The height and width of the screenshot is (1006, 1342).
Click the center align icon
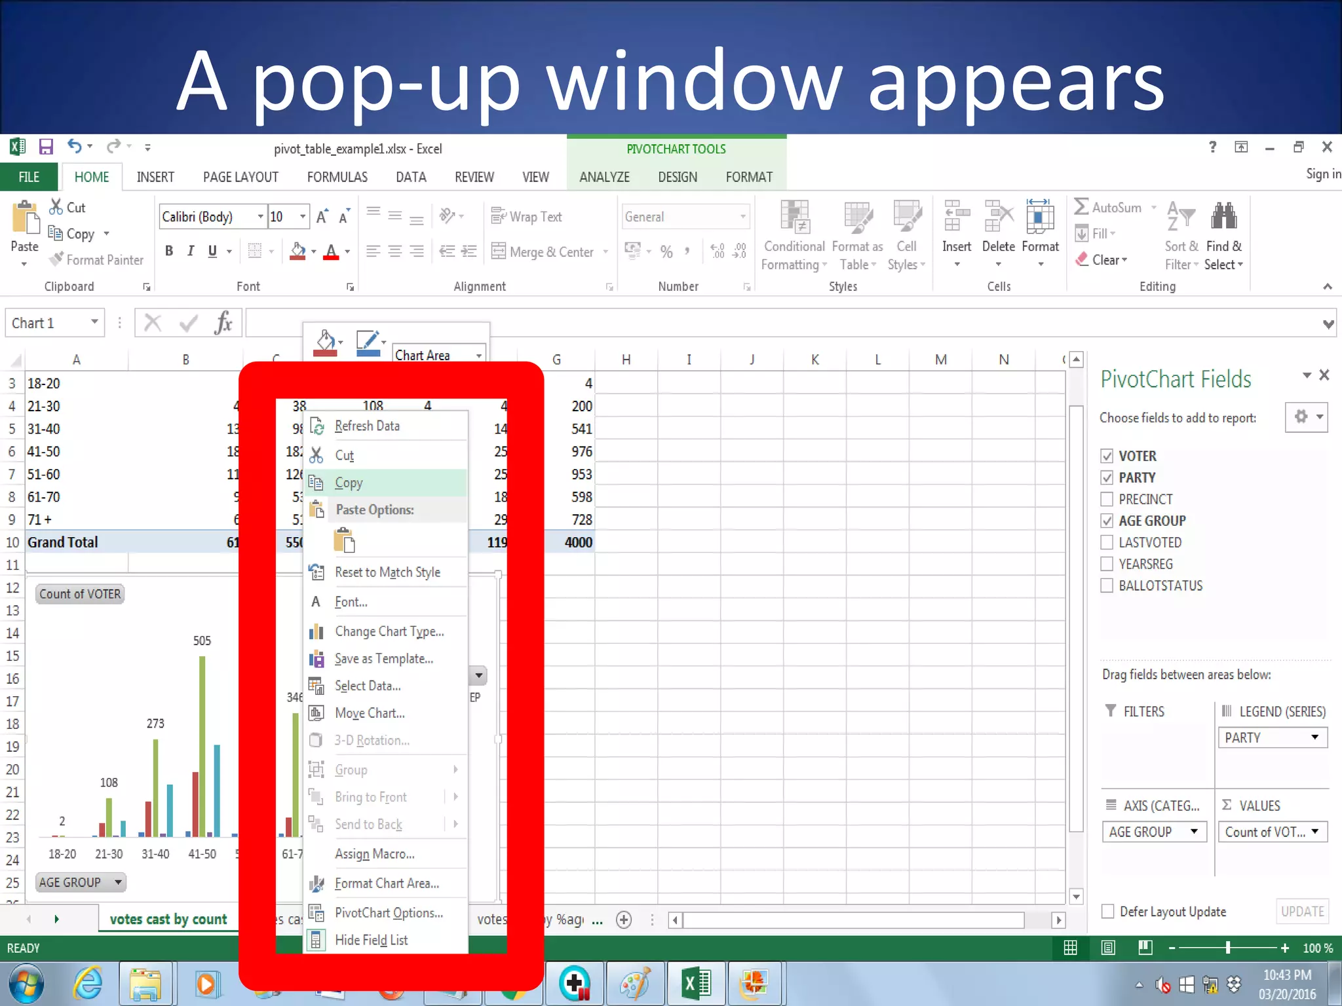[395, 251]
